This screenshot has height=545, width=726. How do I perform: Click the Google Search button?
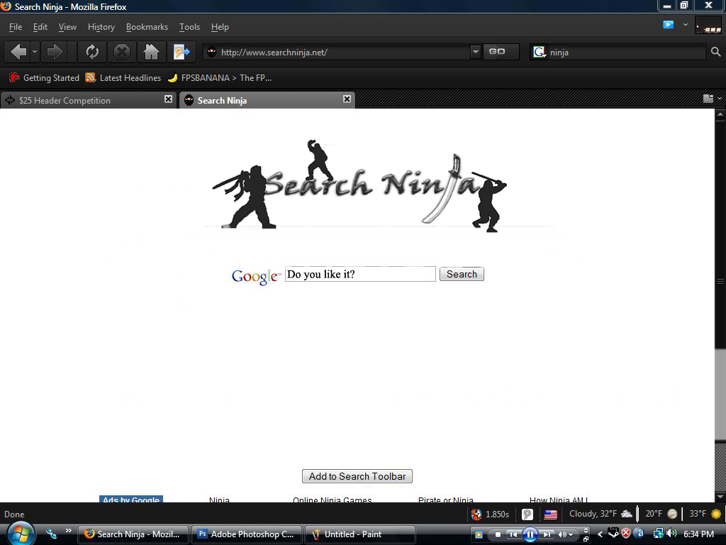pyautogui.click(x=462, y=274)
